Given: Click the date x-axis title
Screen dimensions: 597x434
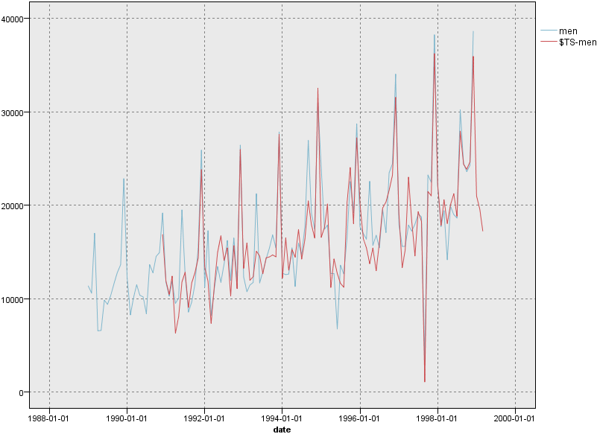Looking at the screenshot, I should [x=282, y=430].
